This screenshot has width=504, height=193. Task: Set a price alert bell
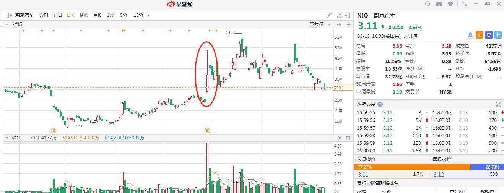click(x=470, y=35)
